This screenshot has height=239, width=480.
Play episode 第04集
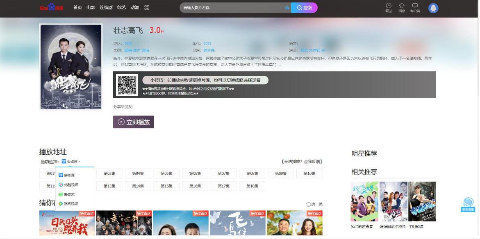click(x=138, y=173)
